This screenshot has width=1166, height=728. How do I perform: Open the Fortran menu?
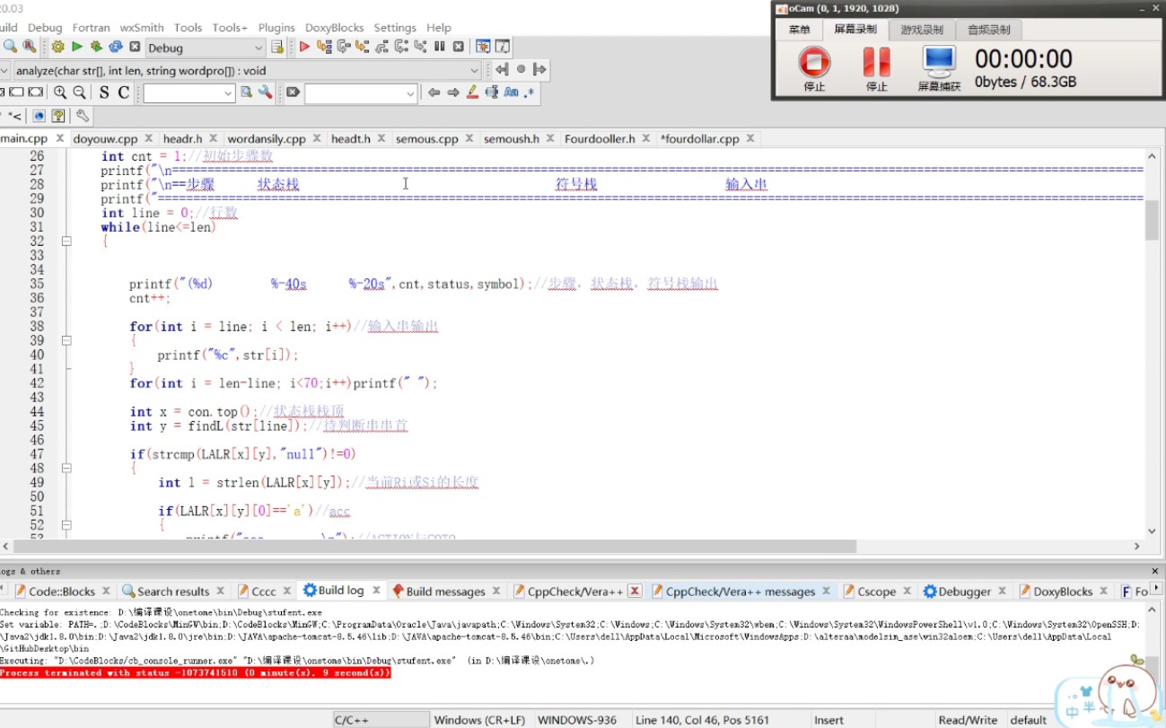point(91,28)
